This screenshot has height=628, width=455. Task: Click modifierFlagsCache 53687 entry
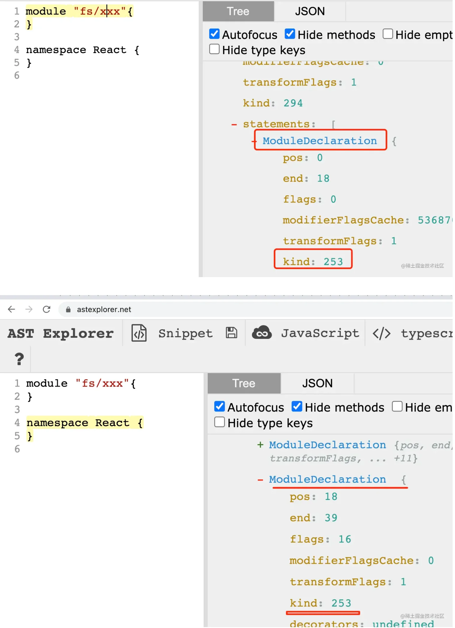(367, 220)
